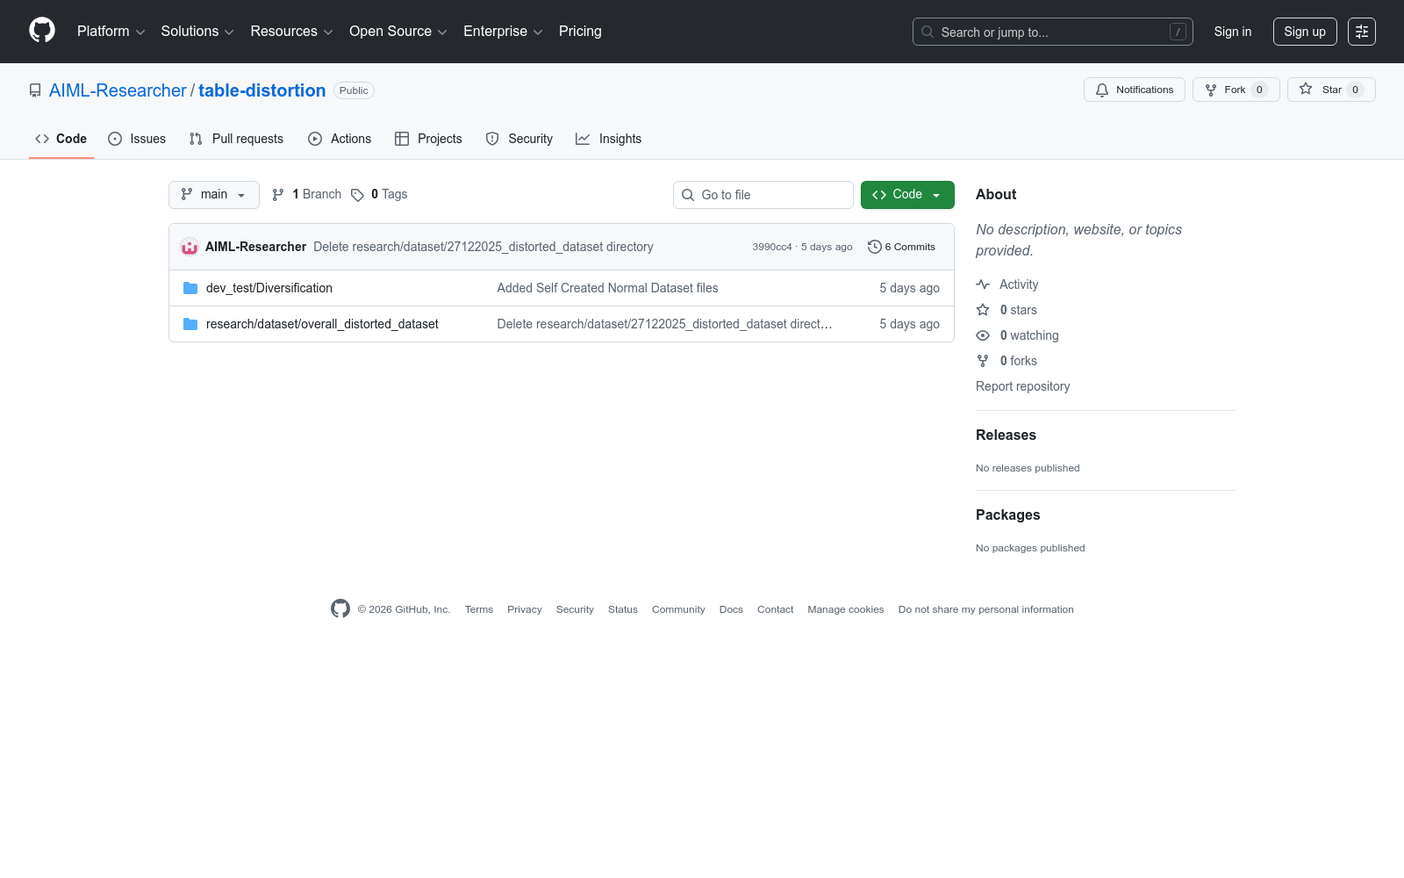The width and height of the screenshot is (1404, 878).
Task: Open the footer Privacy link
Action: click(525, 609)
